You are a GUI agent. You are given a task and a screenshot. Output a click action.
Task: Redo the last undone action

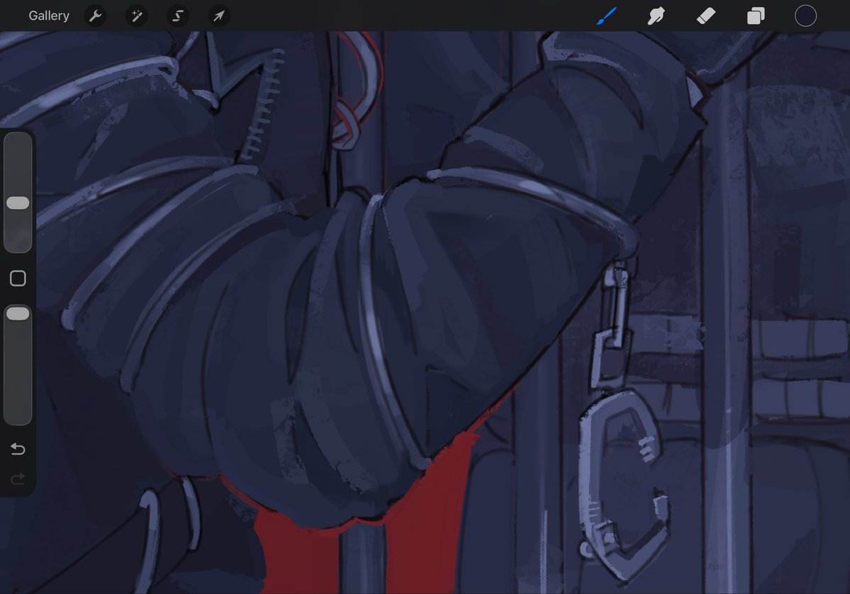coord(18,478)
